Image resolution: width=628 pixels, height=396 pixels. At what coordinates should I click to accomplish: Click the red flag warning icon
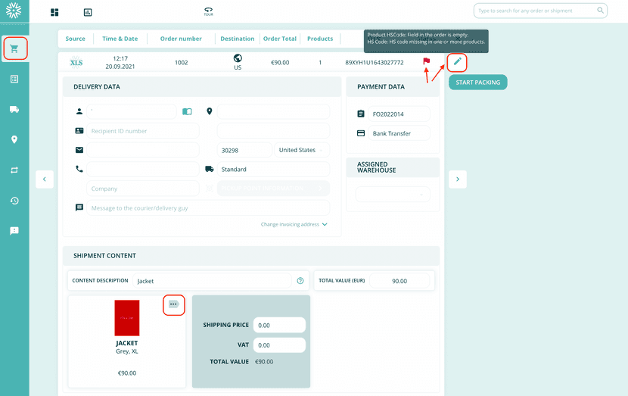pyautogui.click(x=427, y=61)
